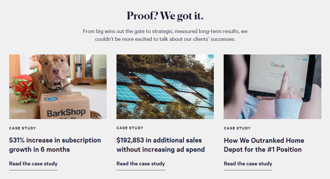Select the $192,853 in additional sales headline
Viewport: 330px width, 179px height.
(160, 145)
